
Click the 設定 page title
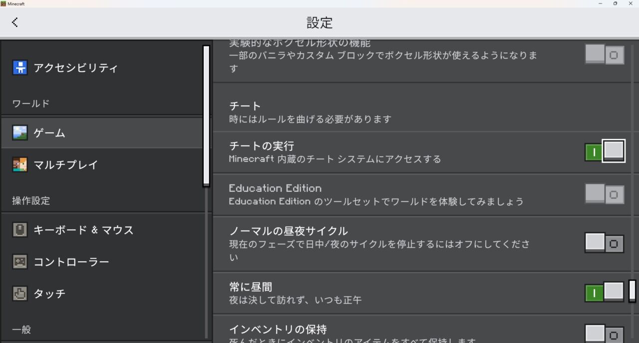(x=319, y=22)
